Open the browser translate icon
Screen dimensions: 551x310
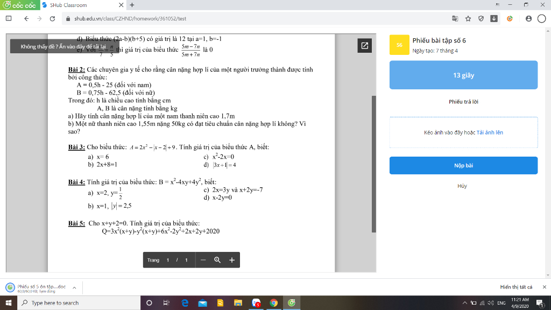click(455, 19)
